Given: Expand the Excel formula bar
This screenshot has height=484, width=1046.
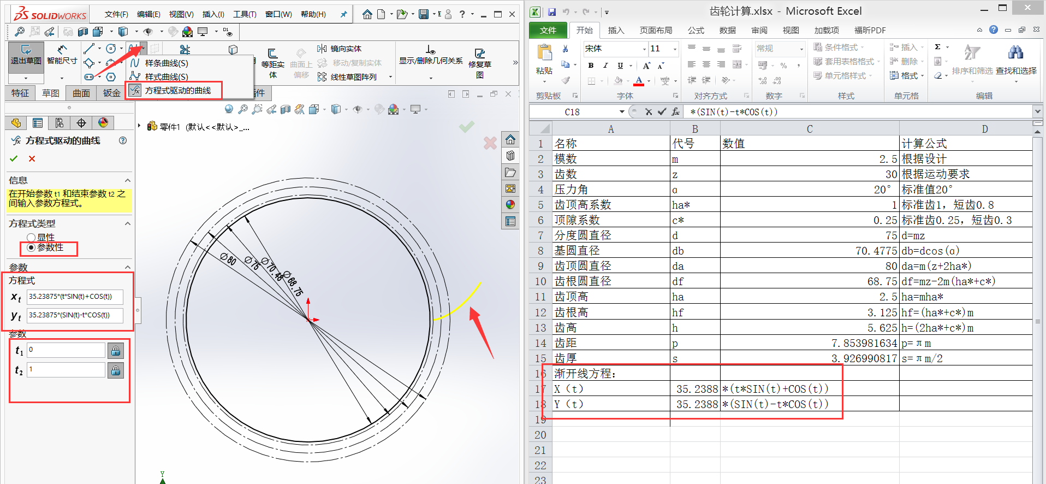Looking at the screenshot, I should click(1037, 111).
